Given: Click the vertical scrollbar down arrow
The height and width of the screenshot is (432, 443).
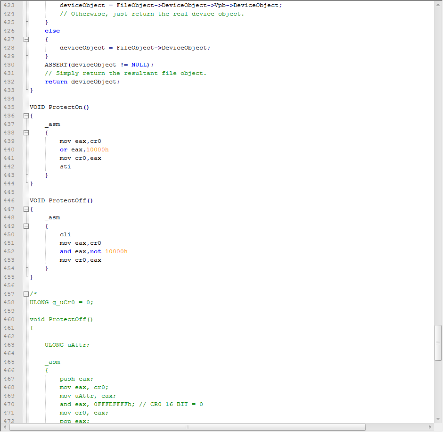Looking at the screenshot, I should 438,419.
